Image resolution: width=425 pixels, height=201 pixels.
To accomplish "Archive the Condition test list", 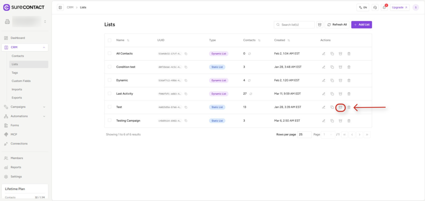I will 340,67.
